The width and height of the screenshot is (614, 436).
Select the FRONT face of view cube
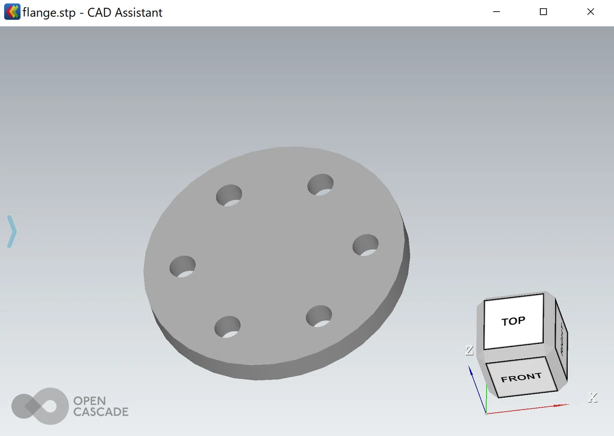pyautogui.click(x=521, y=378)
